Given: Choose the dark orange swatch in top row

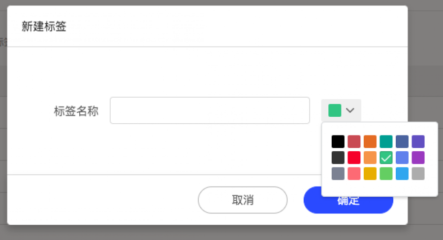Looking at the screenshot, I should [x=370, y=142].
